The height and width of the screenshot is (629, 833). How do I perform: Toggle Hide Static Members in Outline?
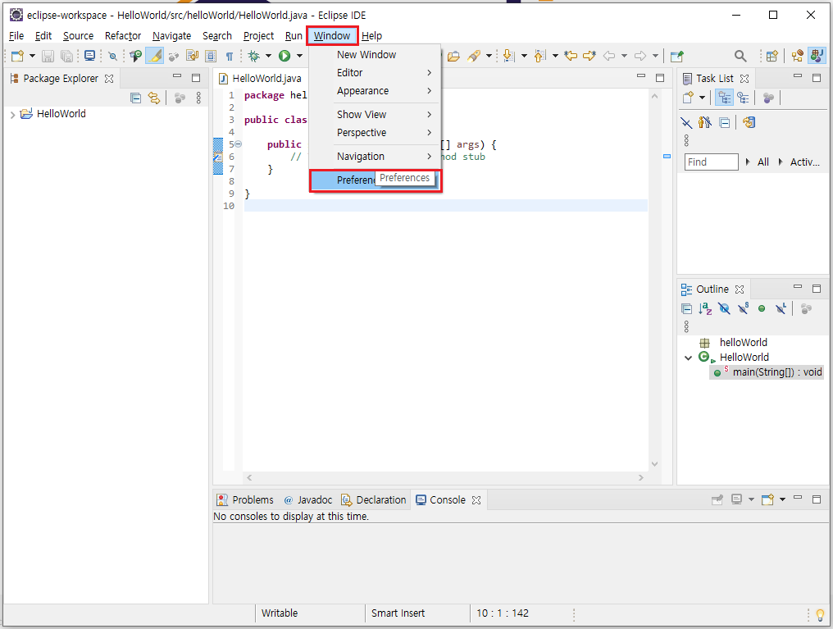click(x=743, y=308)
